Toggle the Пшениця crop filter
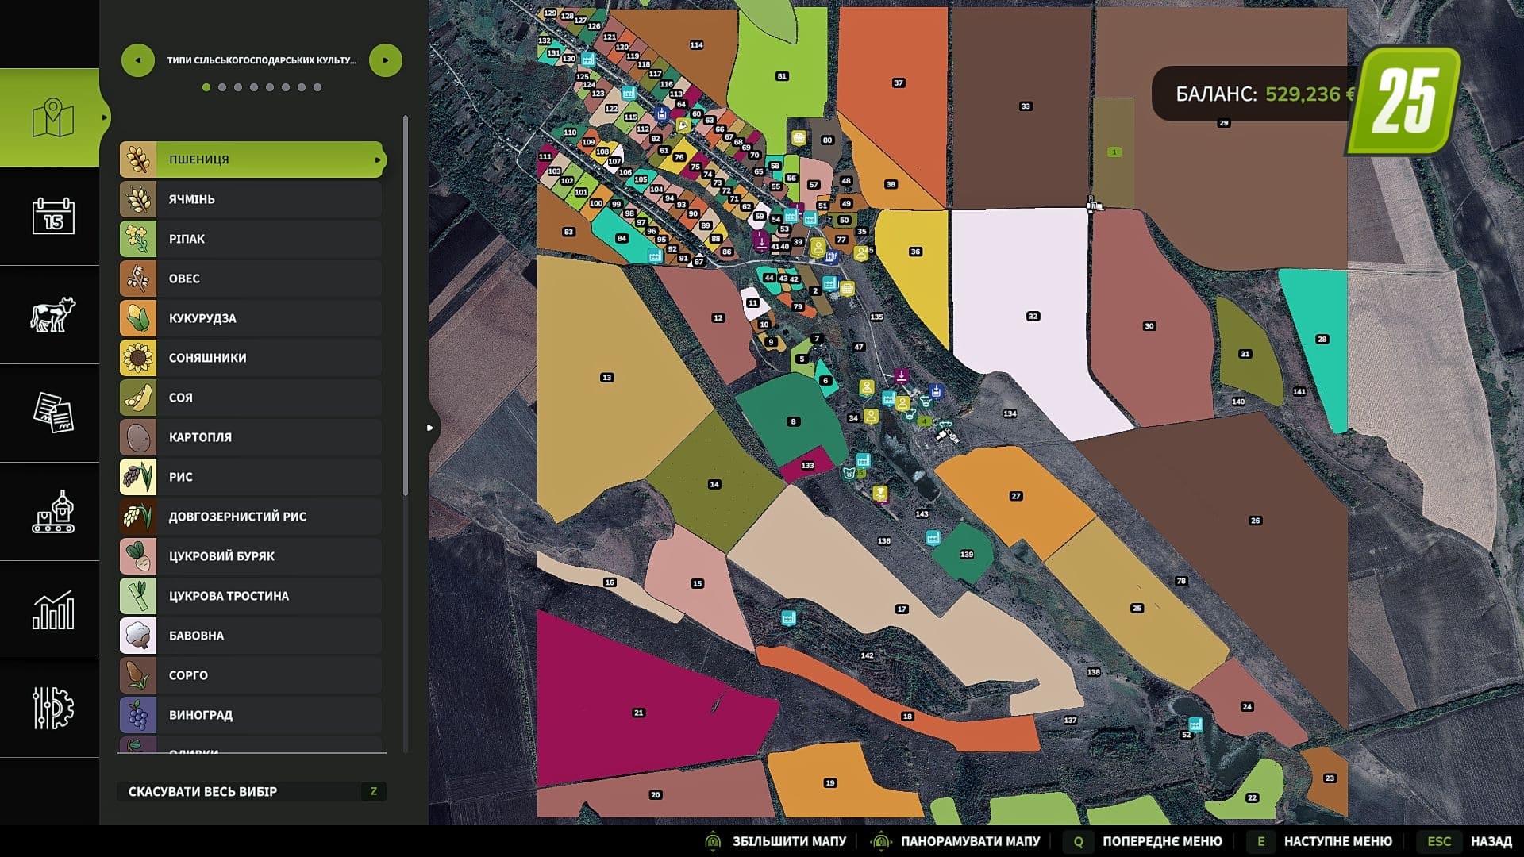 click(252, 159)
